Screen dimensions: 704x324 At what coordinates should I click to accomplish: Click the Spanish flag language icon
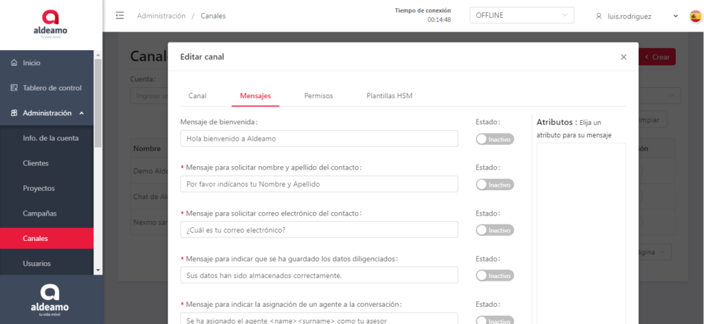tap(695, 16)
